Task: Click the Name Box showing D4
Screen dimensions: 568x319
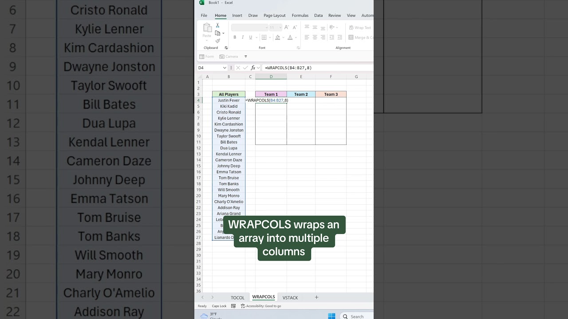Action: [x=212, y=68]
